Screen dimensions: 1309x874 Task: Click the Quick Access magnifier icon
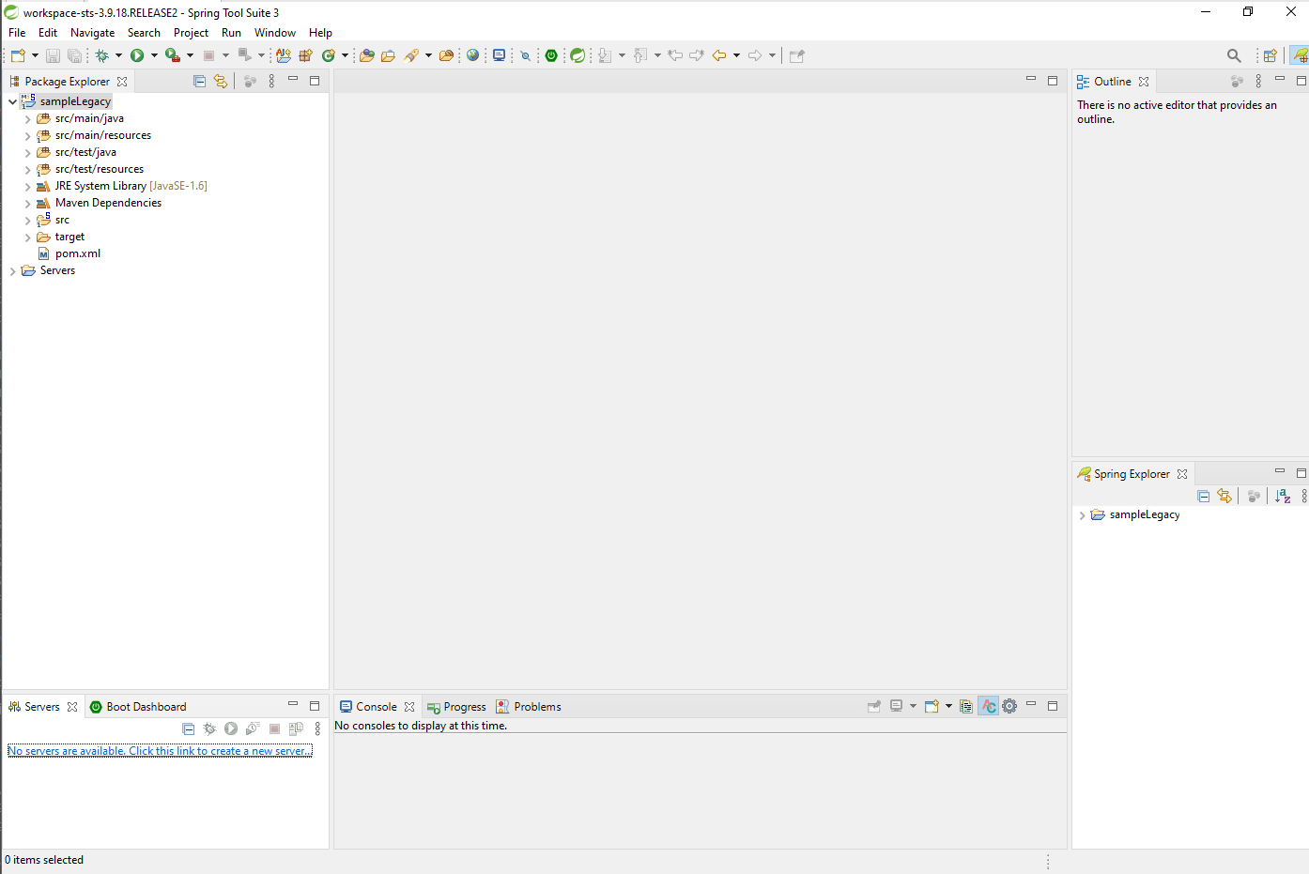click(x=1234, y=55)
